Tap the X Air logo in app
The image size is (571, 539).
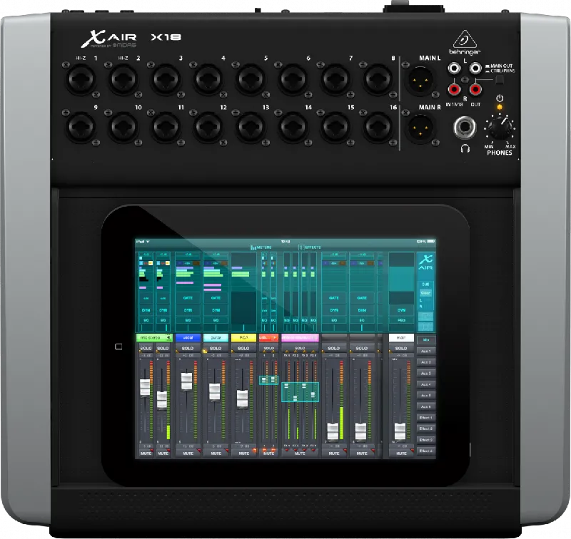[x=425, y=262]
